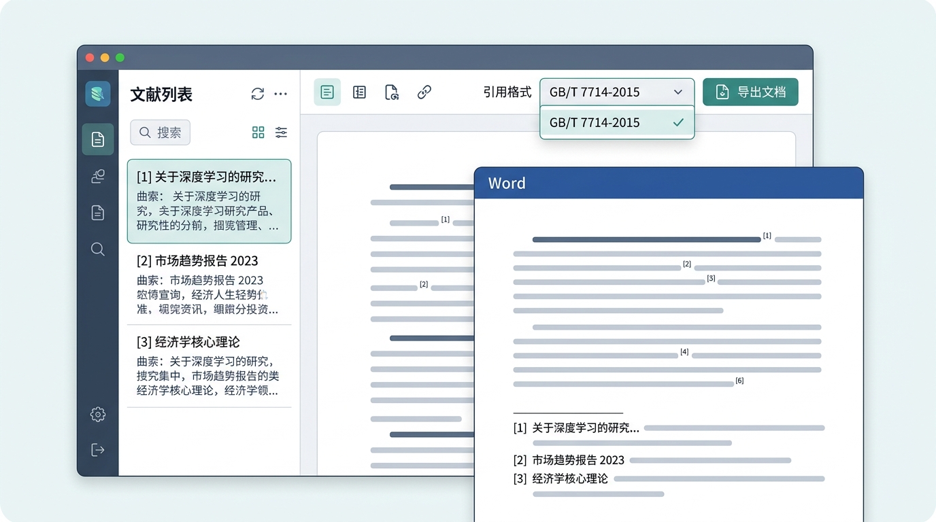This screenshot has height=522, width=936.
Task: Choose the checked GB/T 7714-2015 option
Action: tap(616, 123)
